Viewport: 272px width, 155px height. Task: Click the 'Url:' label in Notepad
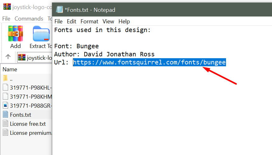pos(62,62)
